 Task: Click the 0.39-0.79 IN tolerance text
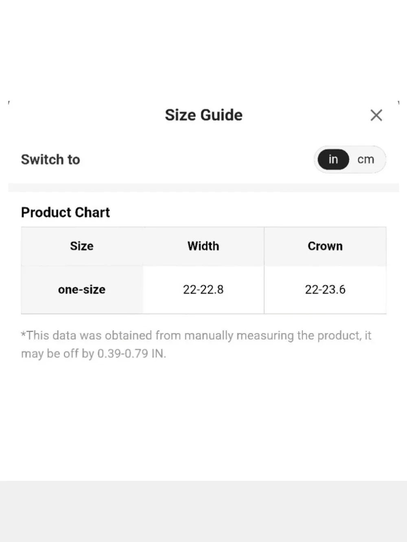(131, 353)
